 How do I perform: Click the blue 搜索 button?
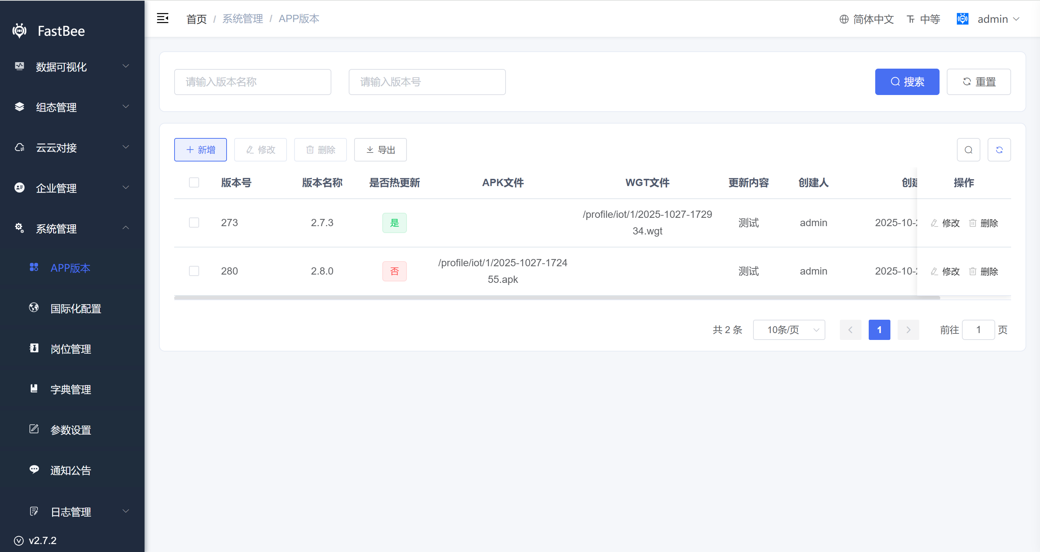coord(907,82)
